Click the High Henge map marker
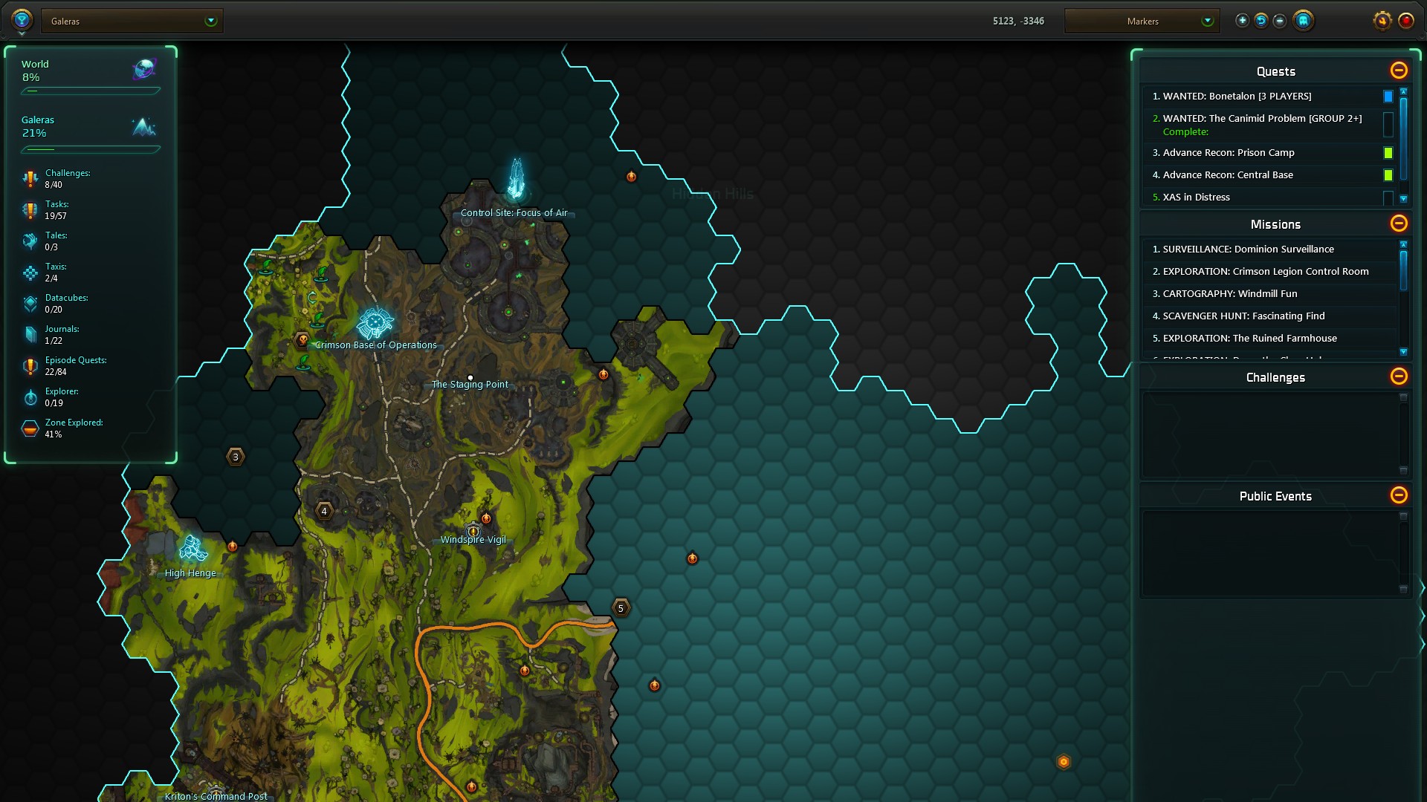This screenshot has height=802, width=1427. tap(192, 549)
